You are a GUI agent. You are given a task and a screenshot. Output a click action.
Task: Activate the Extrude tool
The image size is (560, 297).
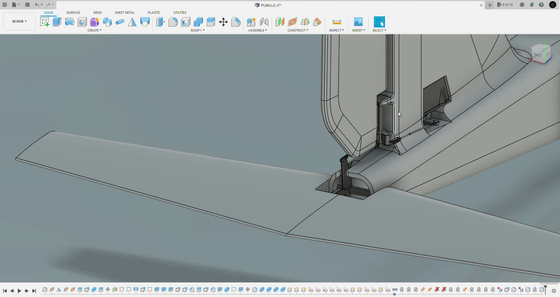57,22
